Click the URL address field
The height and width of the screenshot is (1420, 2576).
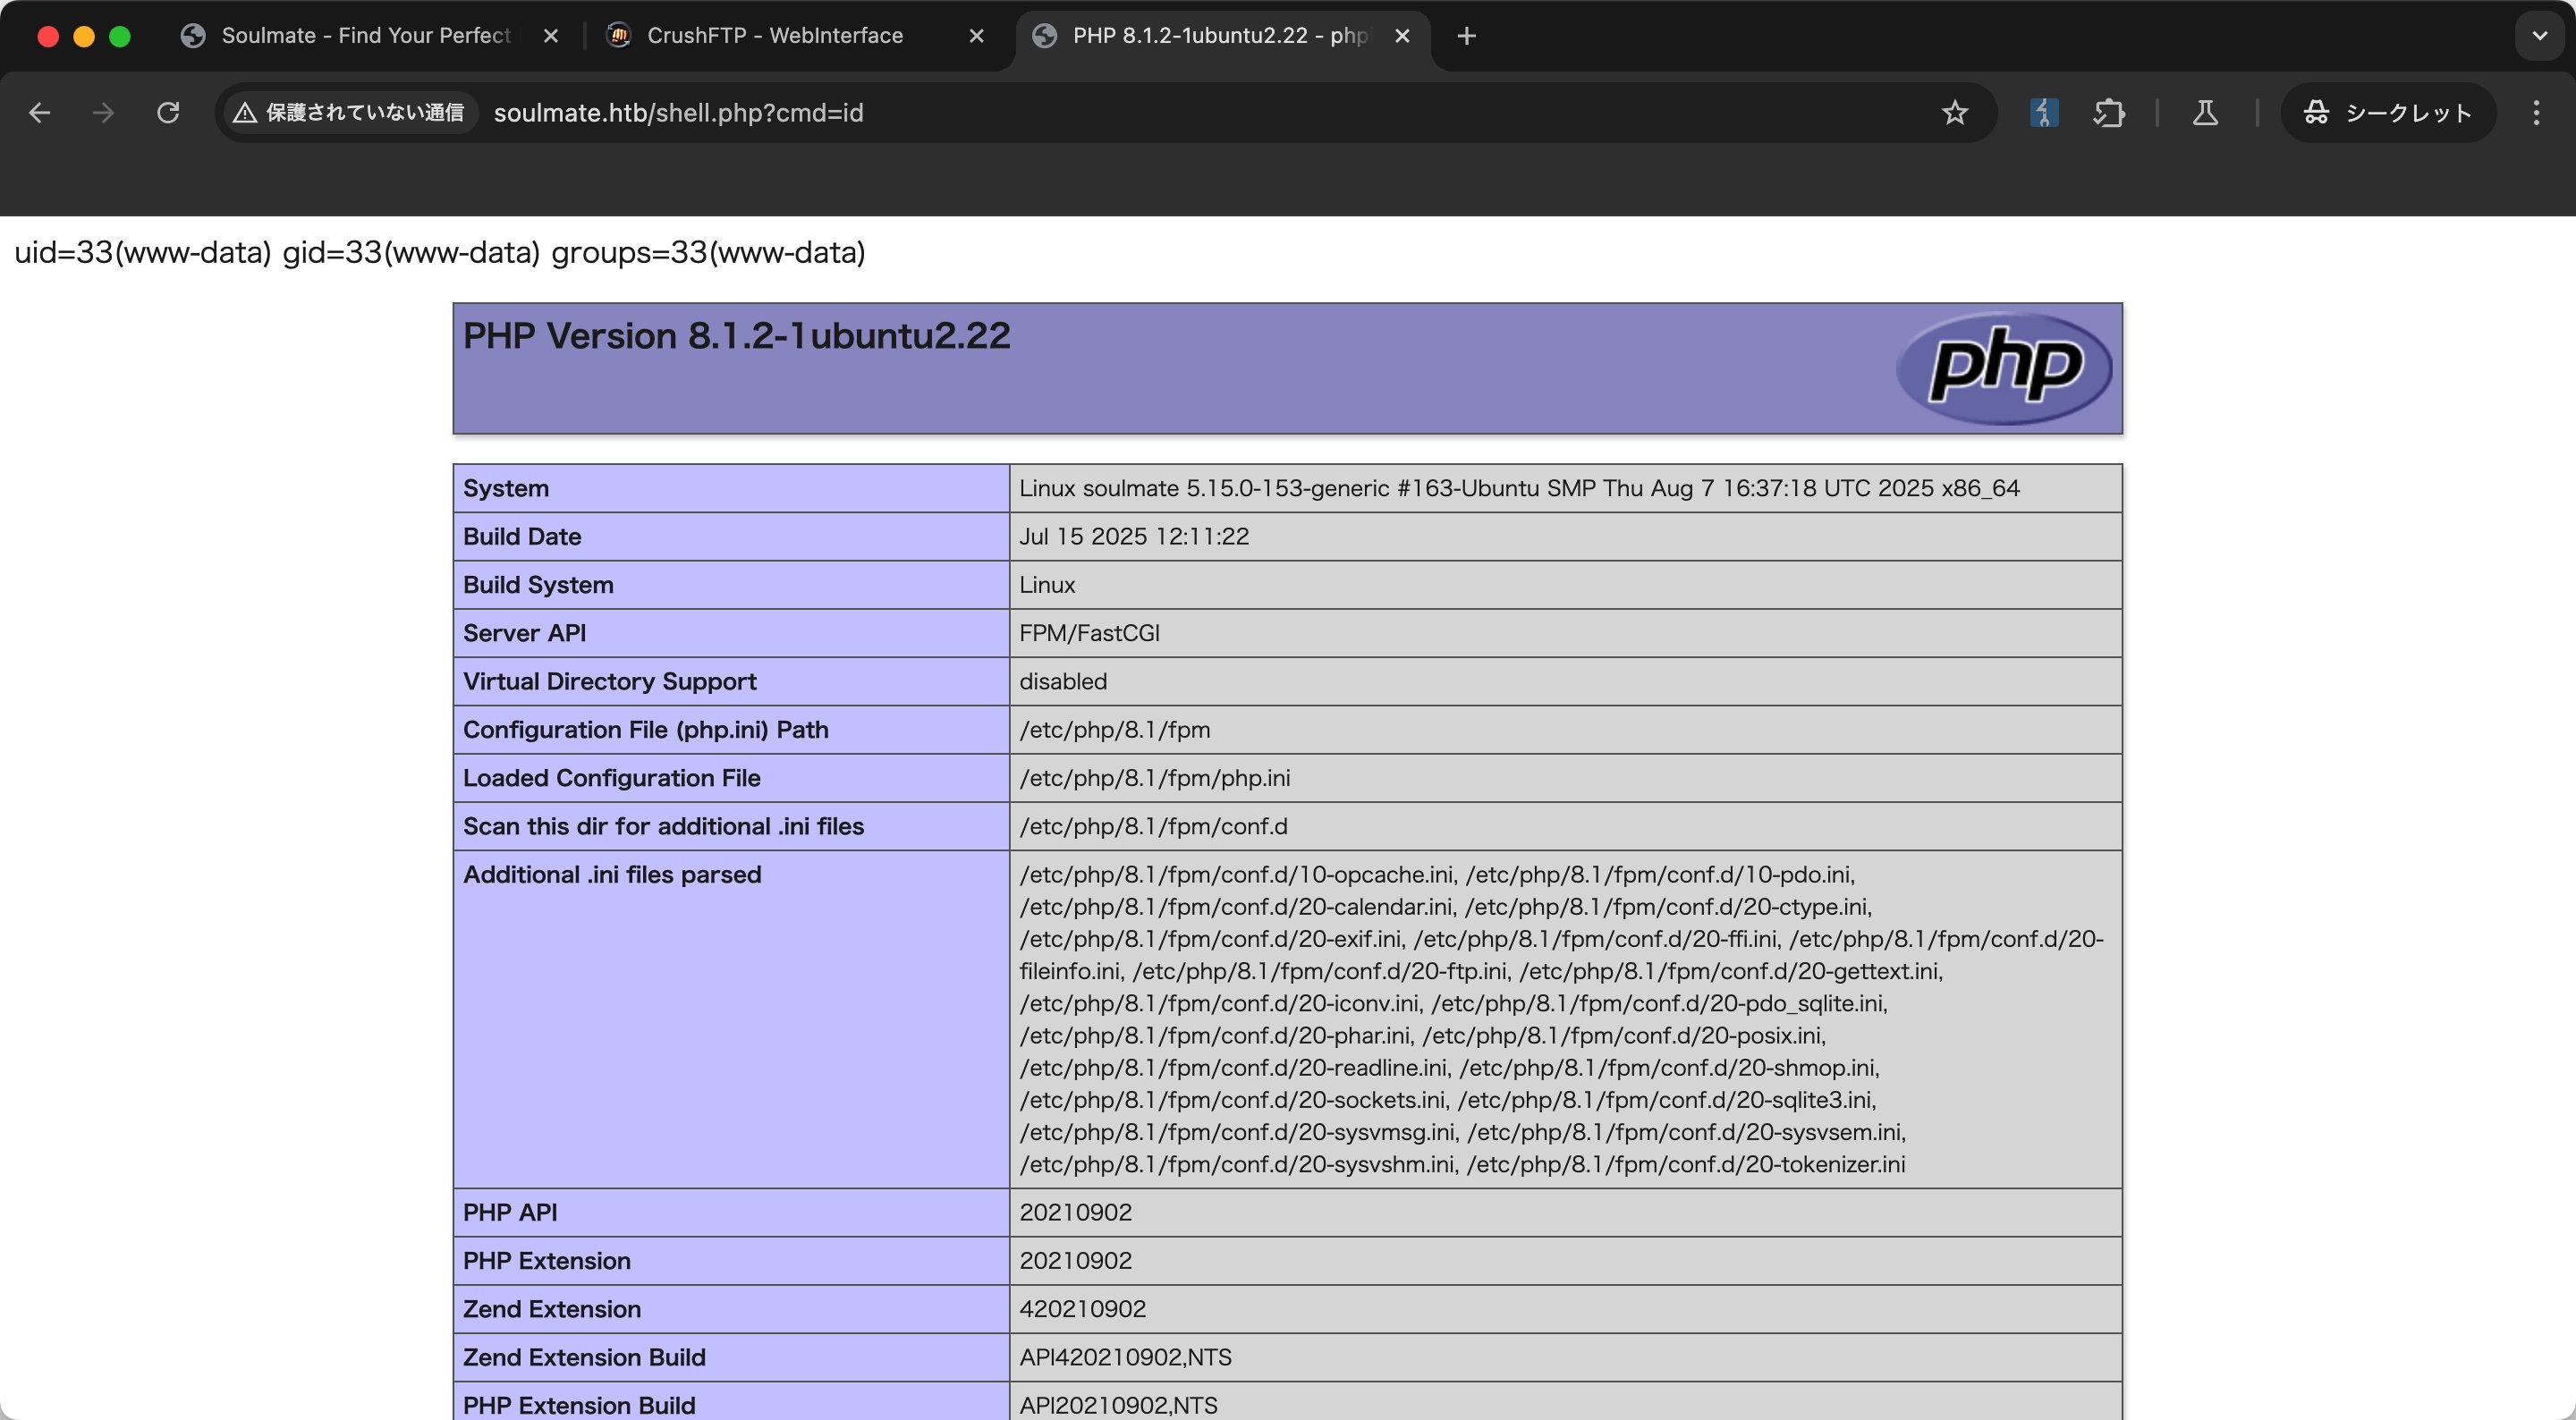[1100, 113]
